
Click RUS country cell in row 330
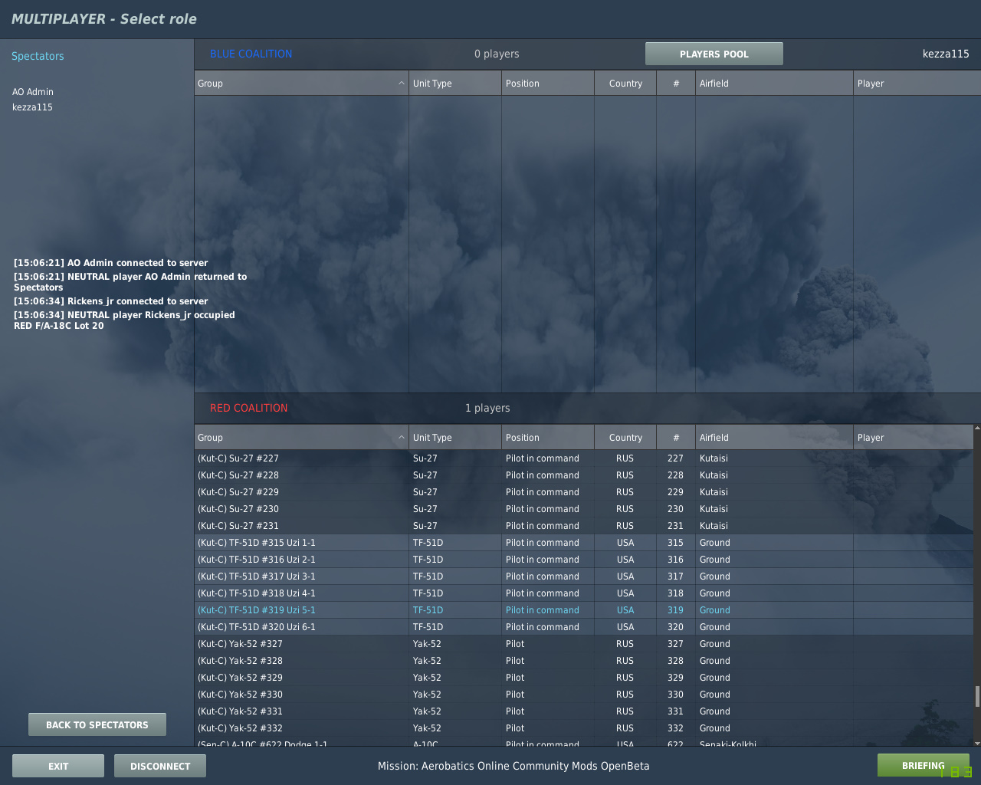tap(625, 695)
